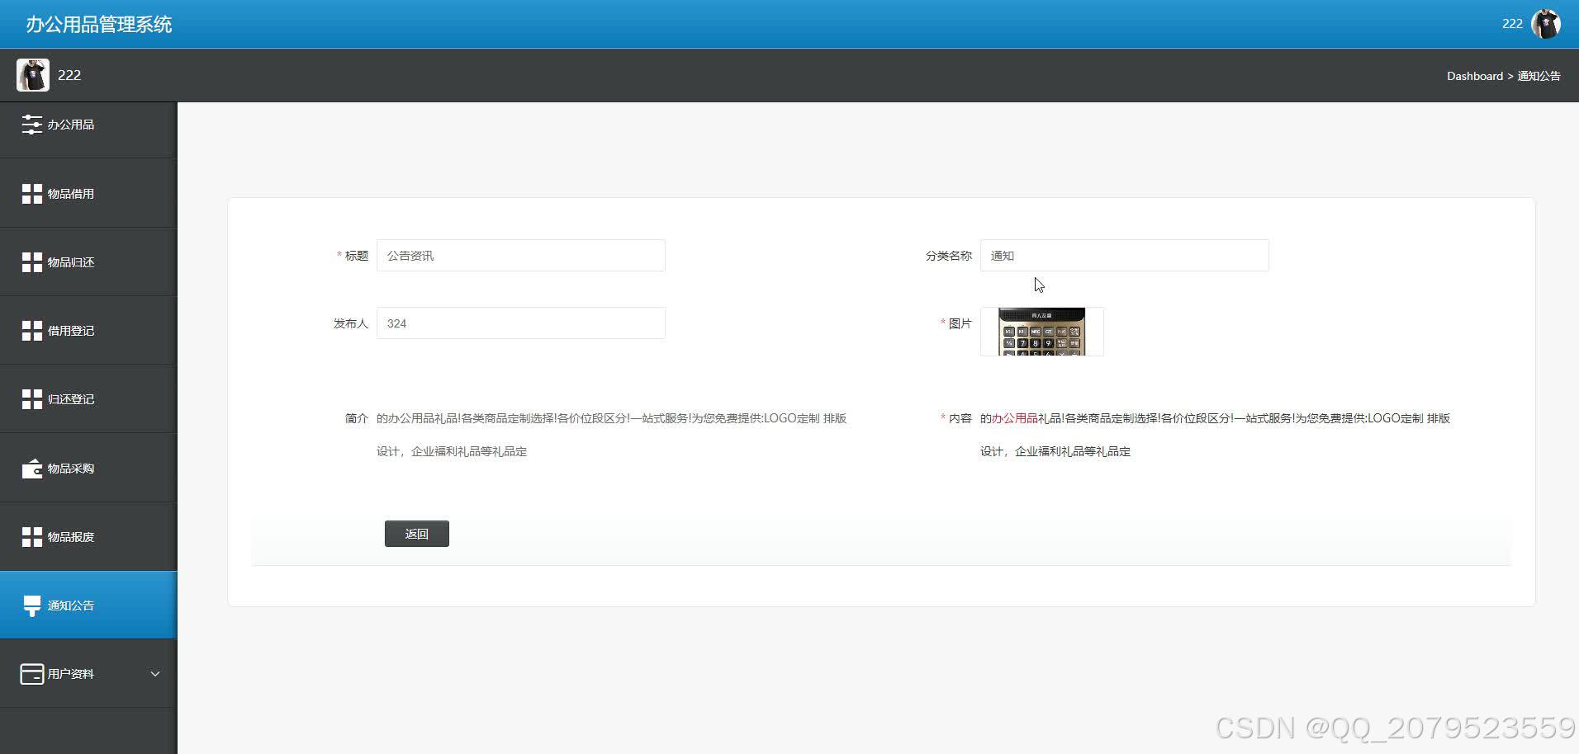Click the 222 username in sidebar header

pyautogui.click(x=69, y=75)
